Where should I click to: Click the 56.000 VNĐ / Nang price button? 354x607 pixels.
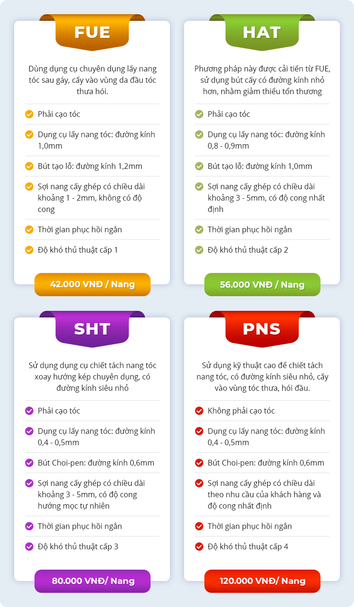[262, 284]
